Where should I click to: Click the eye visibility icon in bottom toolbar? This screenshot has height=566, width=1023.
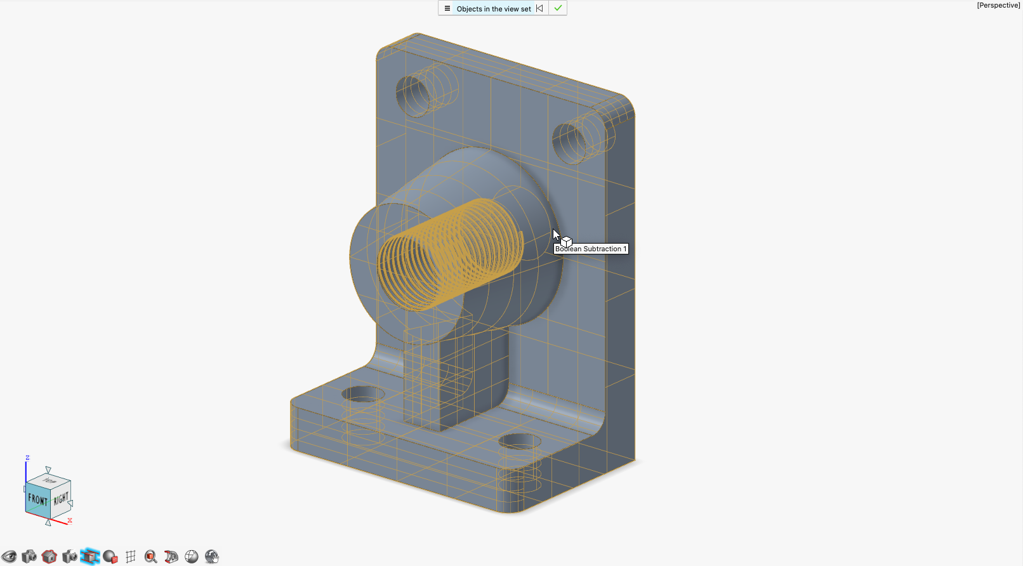point(9,556)
